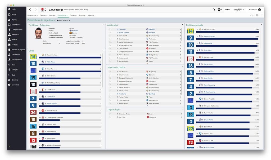Click info icon beside Alexander Stephan
Image resolution: width=271 pixels, height=160 pixels.
[x=117, y=81]
